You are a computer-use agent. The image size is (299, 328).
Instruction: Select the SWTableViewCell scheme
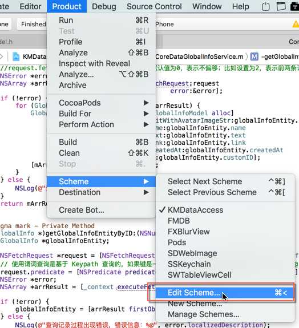pyautogui.click(x=225, y=276)
